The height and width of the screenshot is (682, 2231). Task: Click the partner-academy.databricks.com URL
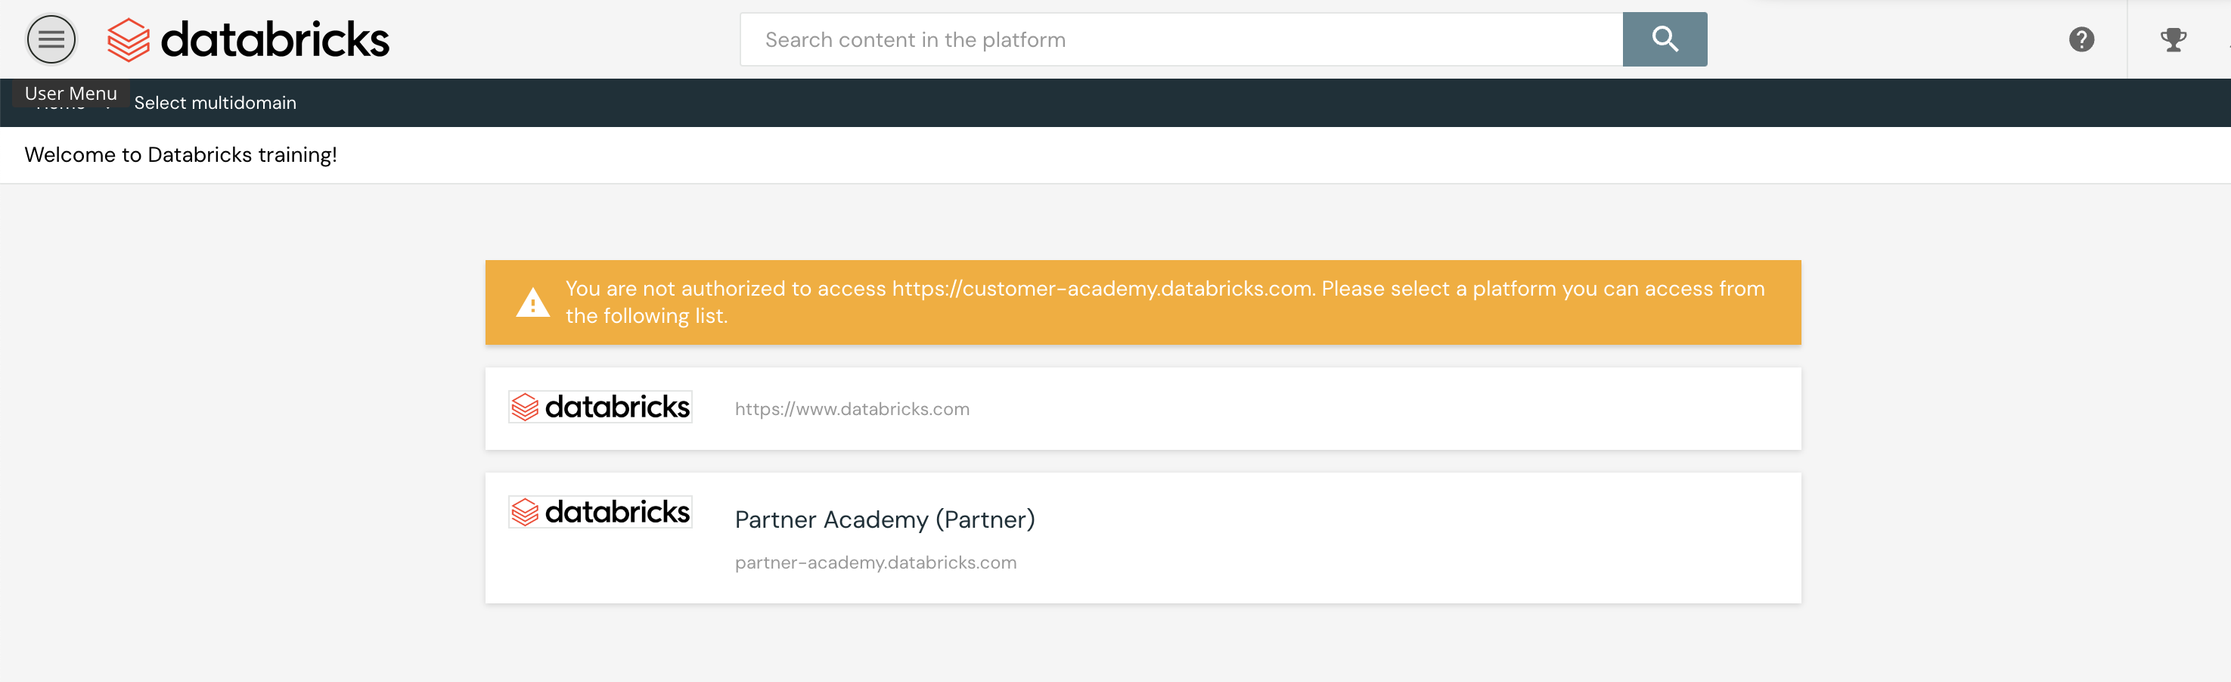coord(875,563)
